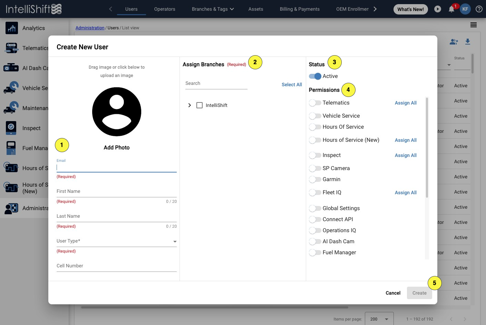This screenshot has height=325, width=486.
Task: Enable the Hours of Service (New) toggle
Action: point(315,140)
